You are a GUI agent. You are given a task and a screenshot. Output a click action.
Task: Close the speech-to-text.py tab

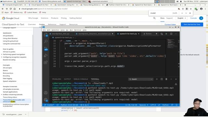[139, 34]
